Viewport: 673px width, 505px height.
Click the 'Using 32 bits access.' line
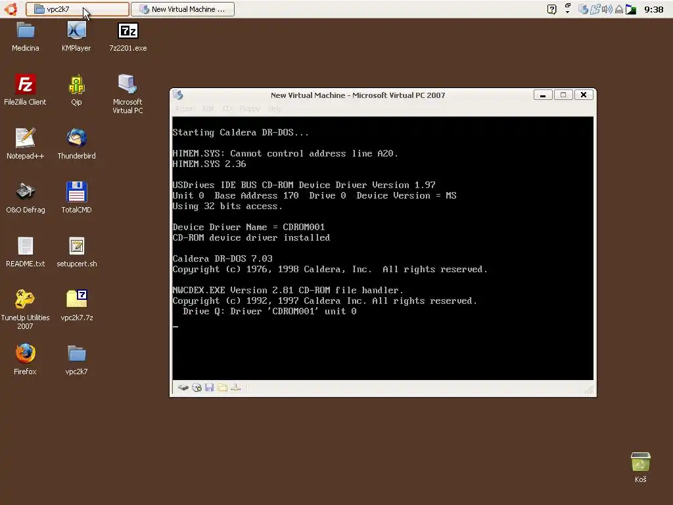pos(227,206)
